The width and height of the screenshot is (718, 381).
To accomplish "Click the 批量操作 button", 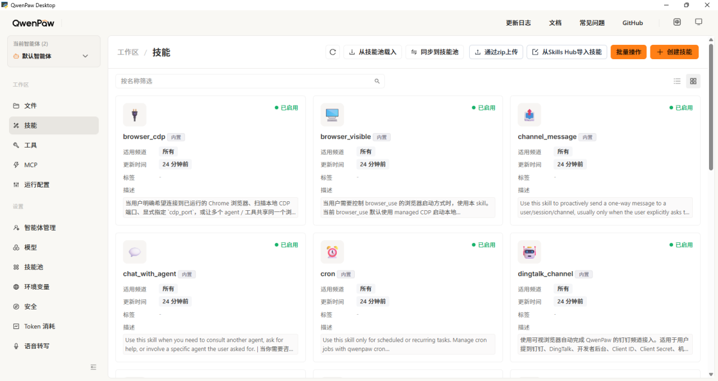I will pos(628,52).
